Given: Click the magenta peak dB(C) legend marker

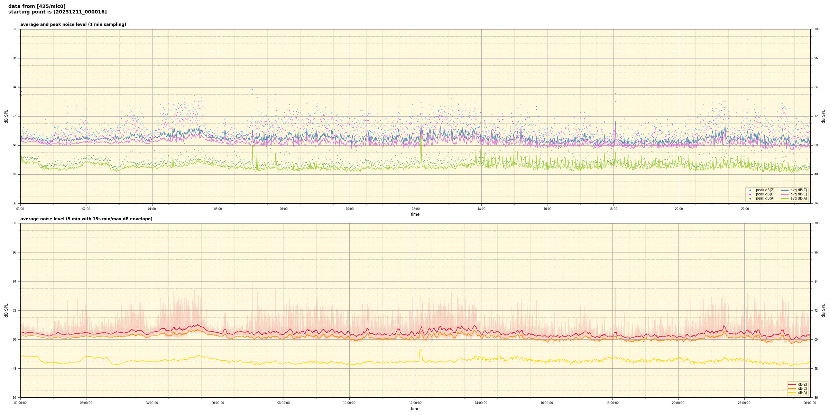Looking at the screenshot, I should click(x=750, y=194).
